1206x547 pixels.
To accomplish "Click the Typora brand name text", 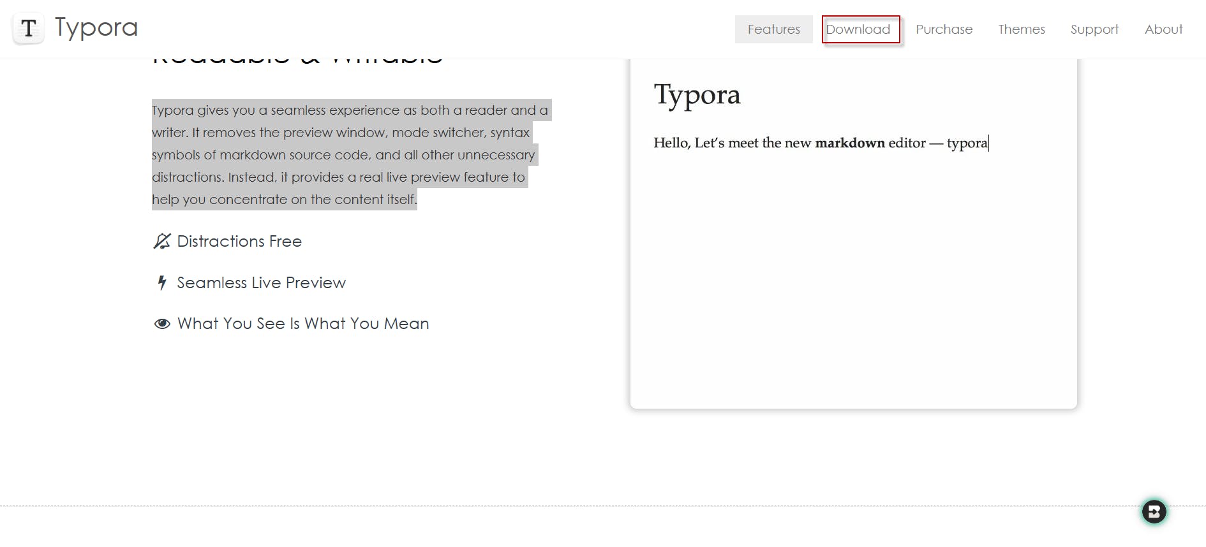I will pyautogui.click(x=96, y=28).
